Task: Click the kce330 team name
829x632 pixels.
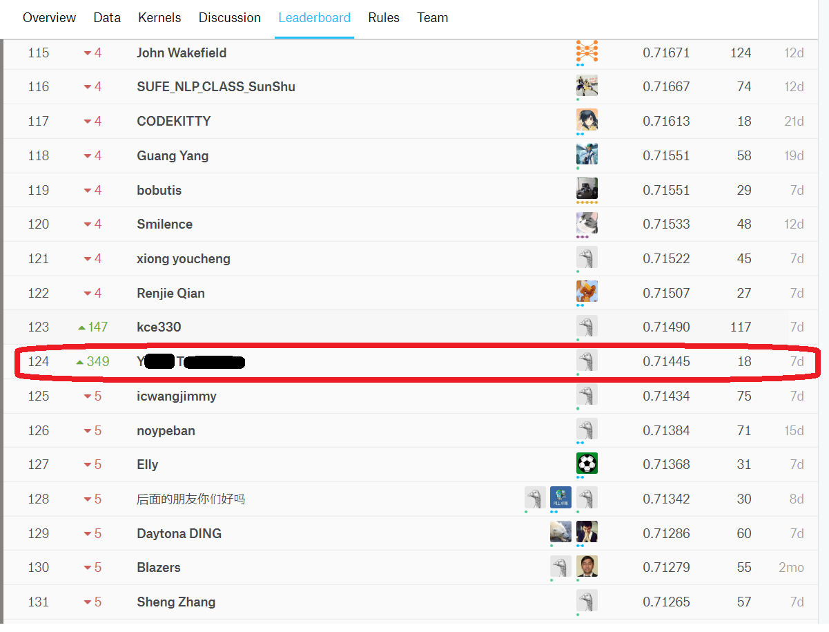Action: tap(159, 327)
